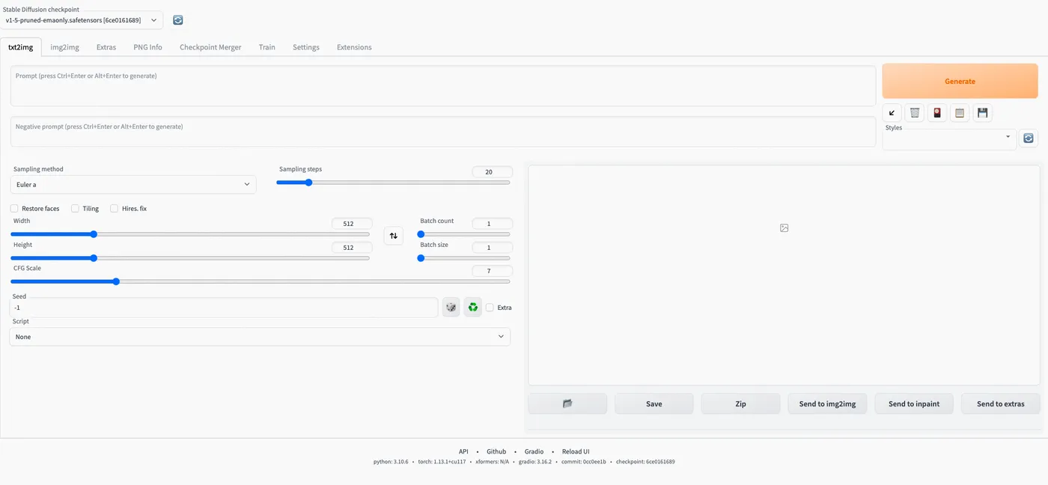
Task: Click the Zip button
Action: pos(740,403)
